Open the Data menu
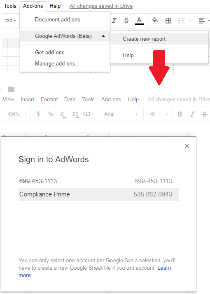This screenshot has height=294, width=210. point(70,99)
